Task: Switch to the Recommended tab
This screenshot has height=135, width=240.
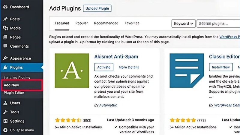Action: (x=106, y=23)
